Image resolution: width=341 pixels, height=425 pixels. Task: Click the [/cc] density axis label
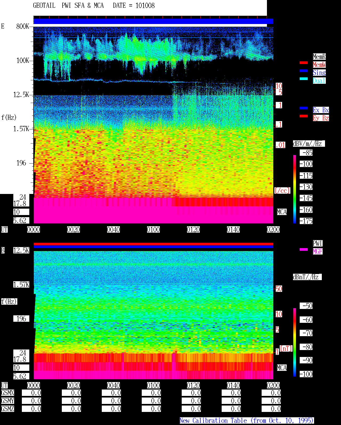pyautogui.click(x=282, y=190)
